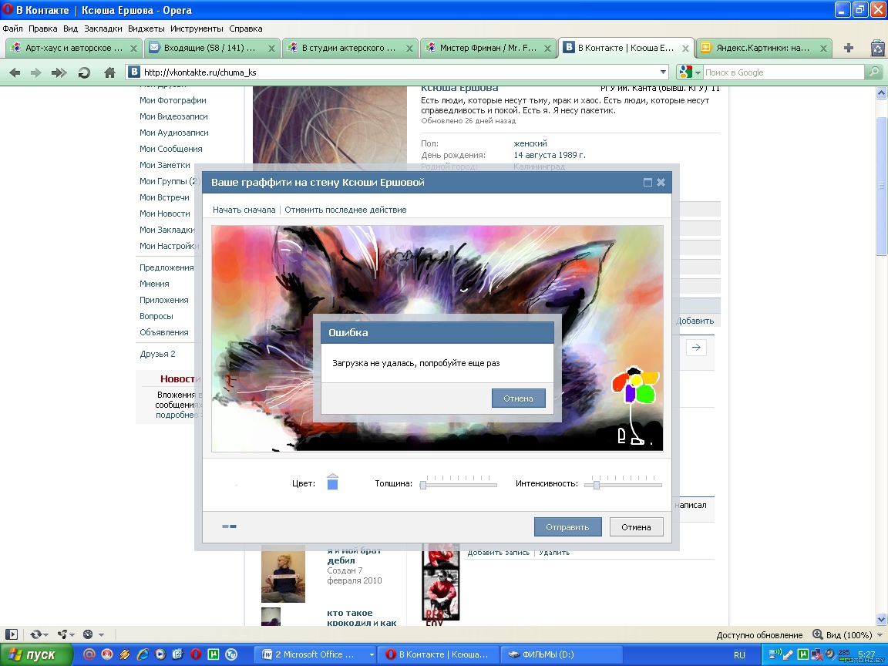Toggle Opera panel icon in status bar

(12, 635)
